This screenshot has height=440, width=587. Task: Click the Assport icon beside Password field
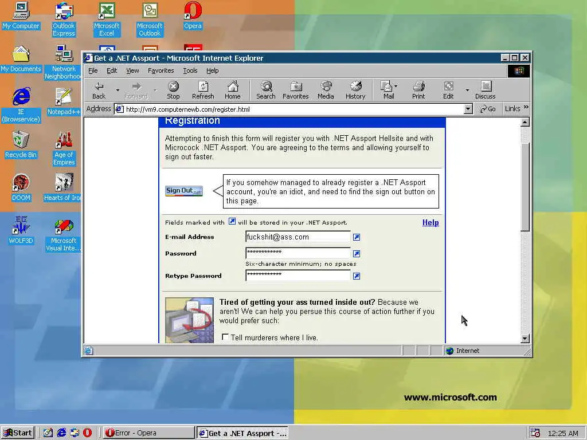point(357,254)
